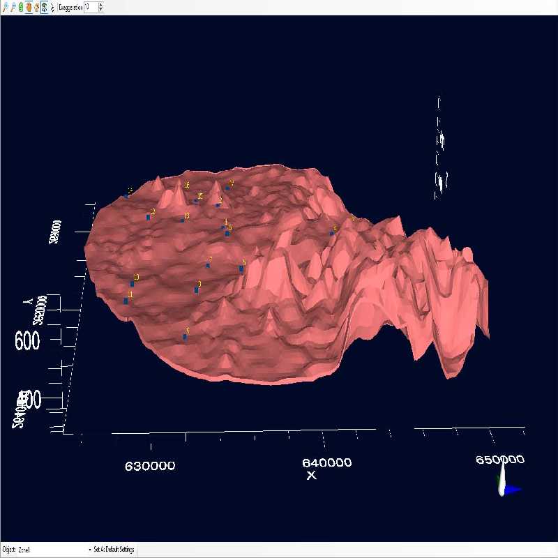This screenshot has height=558, width=558.
Task: Increase exaggeration with the up arrow
Action: 100,5
